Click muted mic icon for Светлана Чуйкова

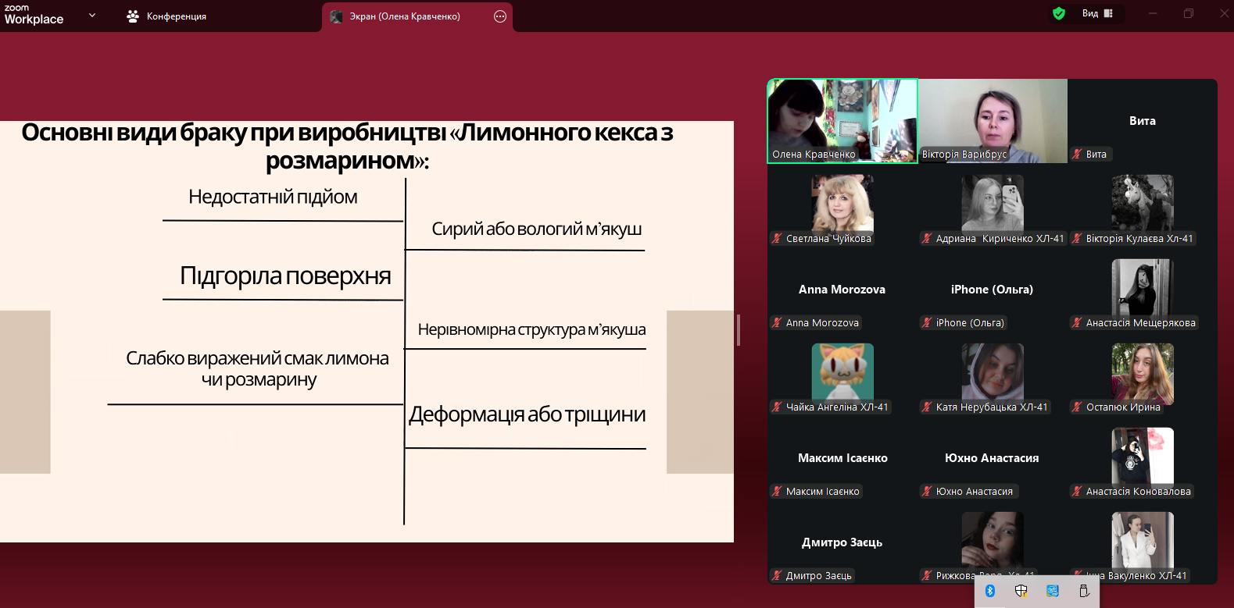777,239
